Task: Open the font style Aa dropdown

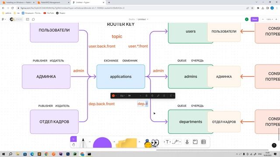Action: (x=122, y=96)
